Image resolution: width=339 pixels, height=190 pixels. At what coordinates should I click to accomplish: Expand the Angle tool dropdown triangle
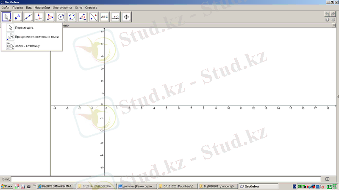tap(86, 20)
